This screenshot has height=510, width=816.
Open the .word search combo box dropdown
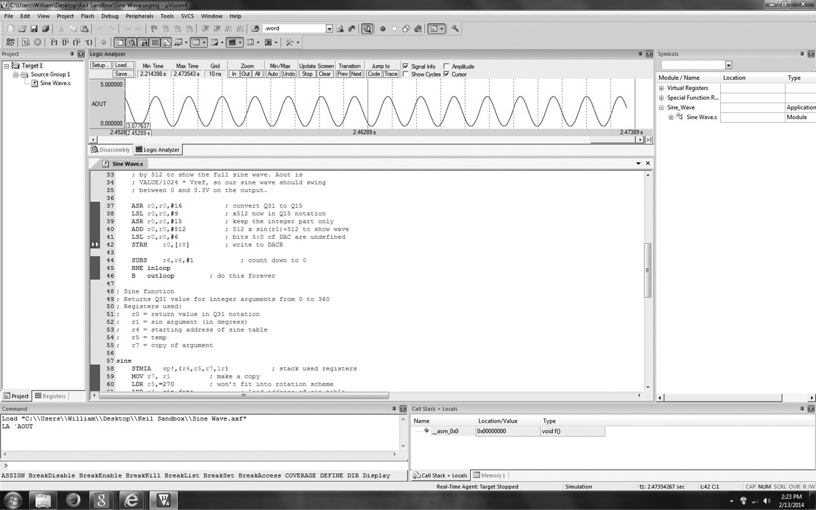(329, 28)
